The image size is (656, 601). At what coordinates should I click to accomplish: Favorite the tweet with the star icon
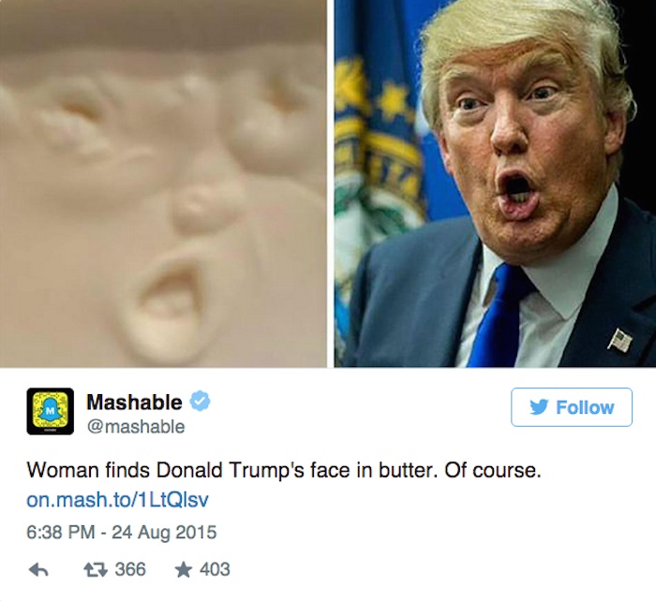[184, 569]
